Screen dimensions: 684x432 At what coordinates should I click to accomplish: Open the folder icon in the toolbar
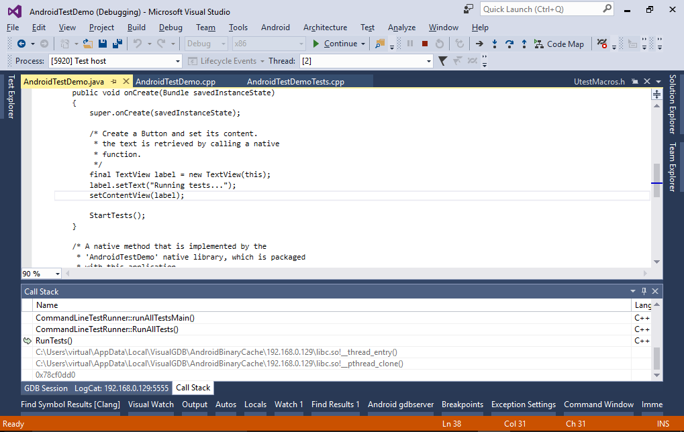pos(88,44)
